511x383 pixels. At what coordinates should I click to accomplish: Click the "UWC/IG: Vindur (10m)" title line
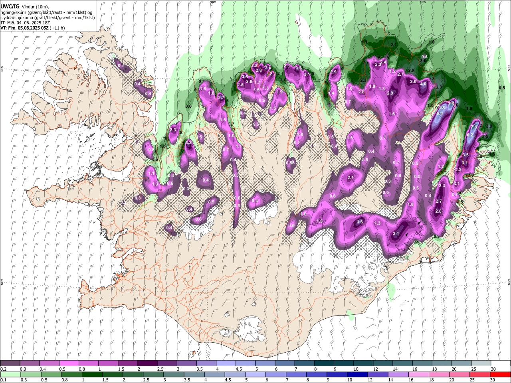pyautogui.click(x=25, y=6)
